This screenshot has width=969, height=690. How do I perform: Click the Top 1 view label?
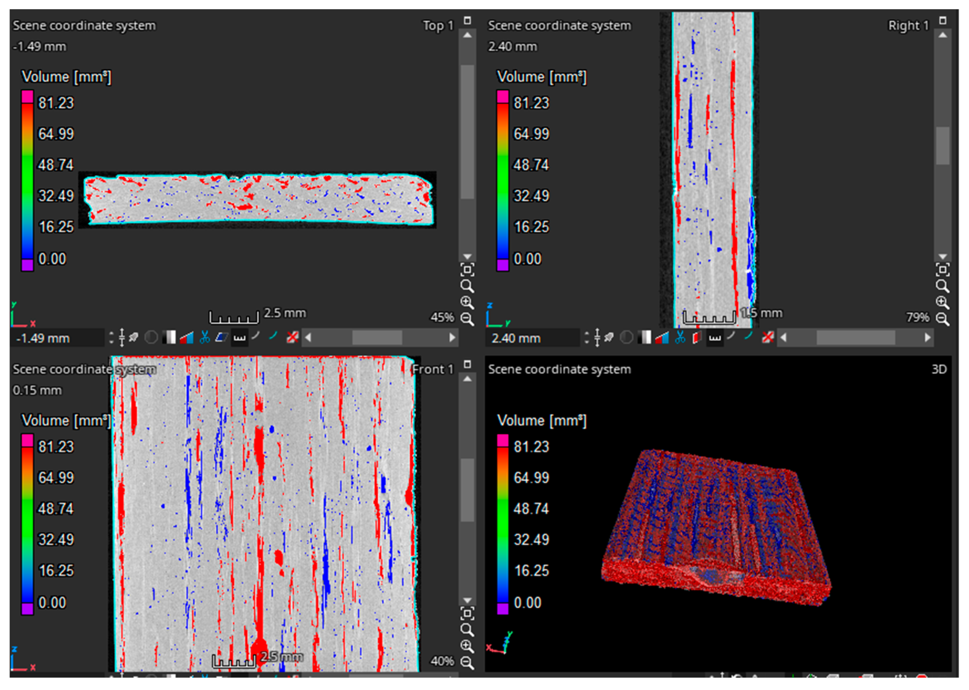pos(438,26)
